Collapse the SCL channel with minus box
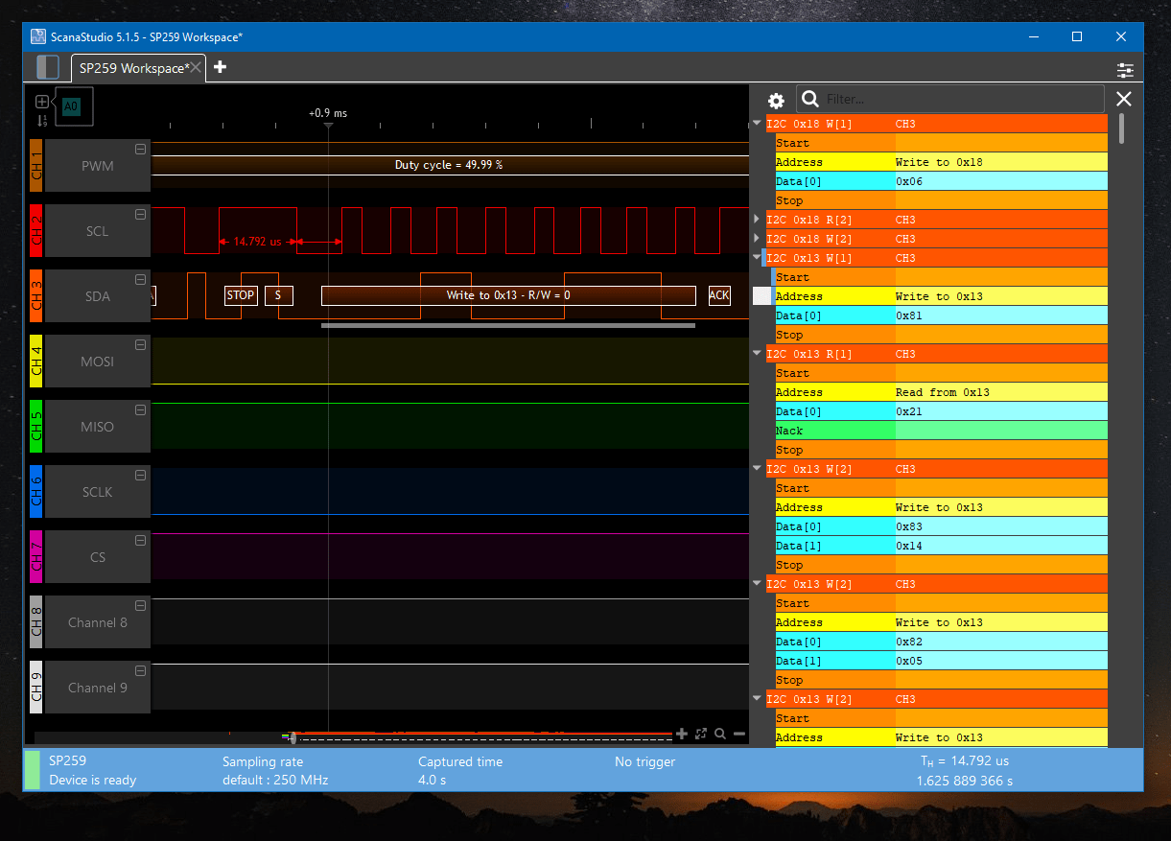 141,214
